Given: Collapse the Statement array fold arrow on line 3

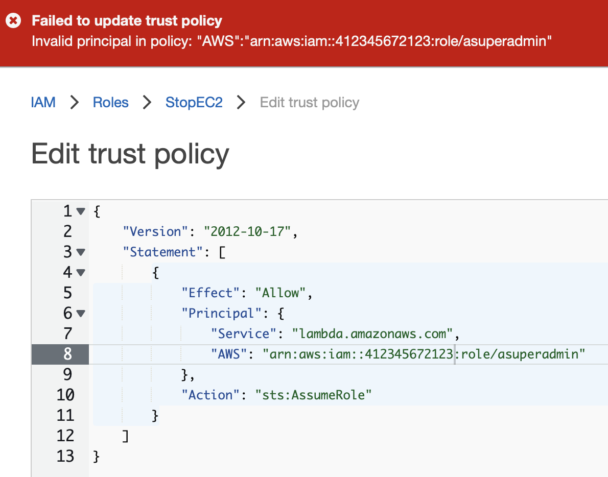Looking at the screenshot, I should tap(80, 252).
